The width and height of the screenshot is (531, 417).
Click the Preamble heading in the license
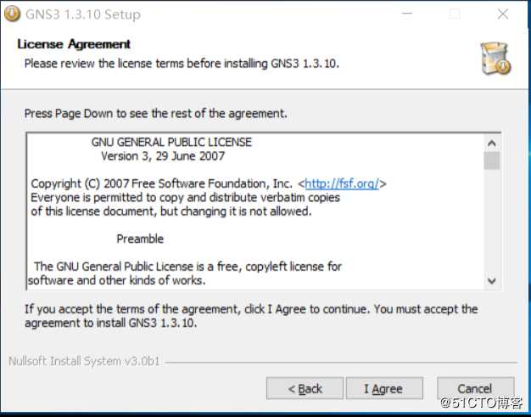coord(140,239)
